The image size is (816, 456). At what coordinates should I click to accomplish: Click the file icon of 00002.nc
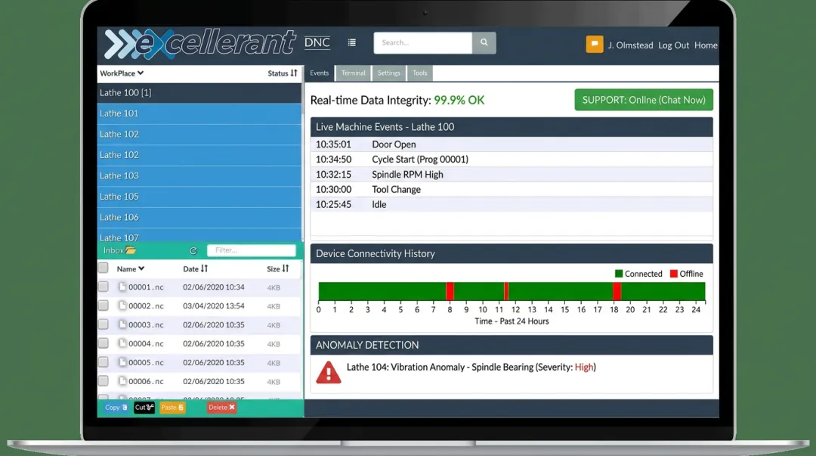122,306
